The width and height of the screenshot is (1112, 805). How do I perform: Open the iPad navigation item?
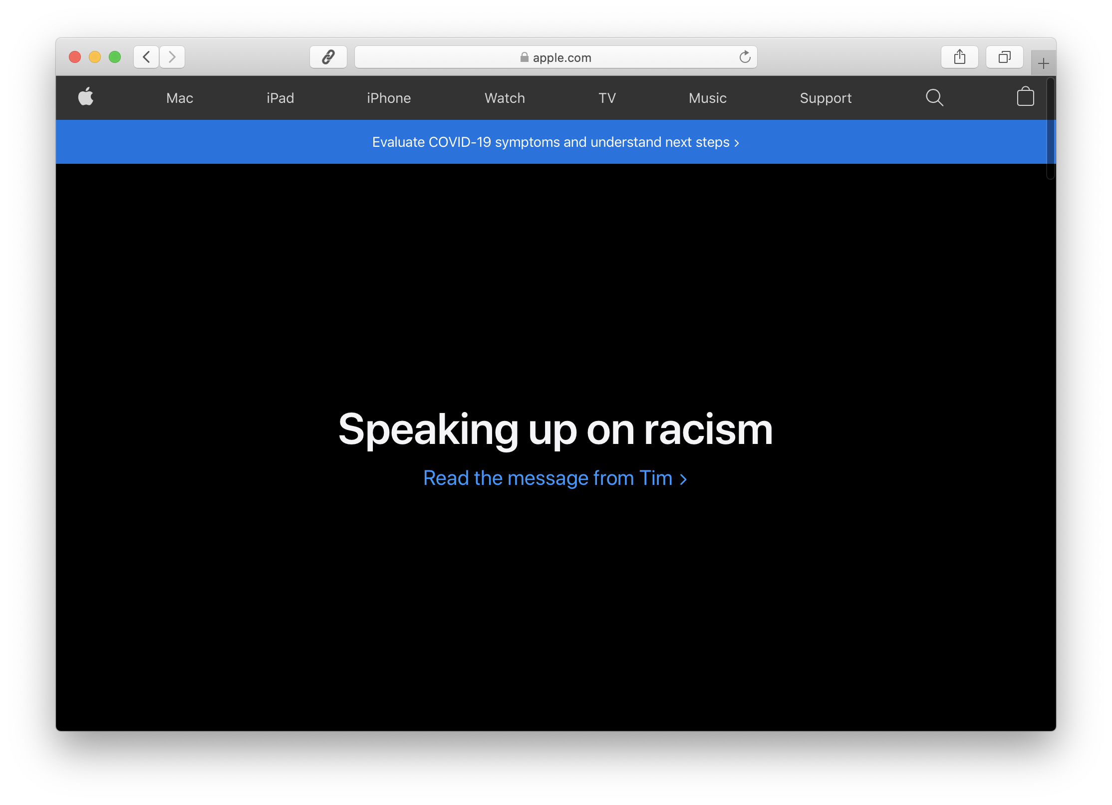(280, 98)
